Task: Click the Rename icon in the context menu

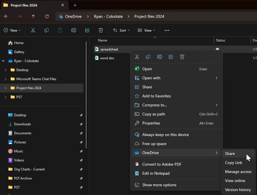Action: point(160,57)
